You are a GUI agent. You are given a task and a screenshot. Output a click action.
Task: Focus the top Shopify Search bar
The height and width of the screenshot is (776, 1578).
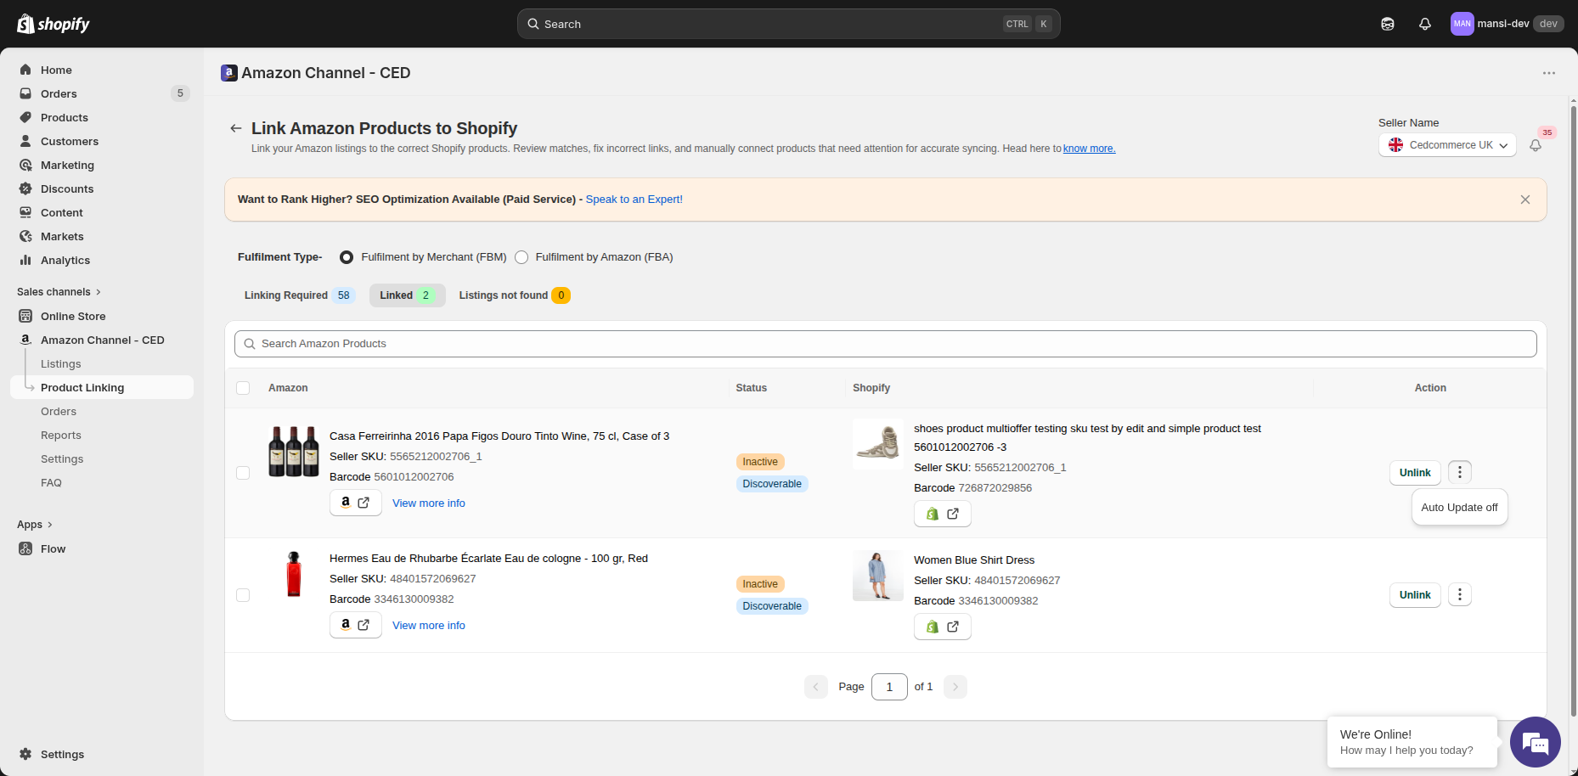pyautogui.click(x=788, y=24)
